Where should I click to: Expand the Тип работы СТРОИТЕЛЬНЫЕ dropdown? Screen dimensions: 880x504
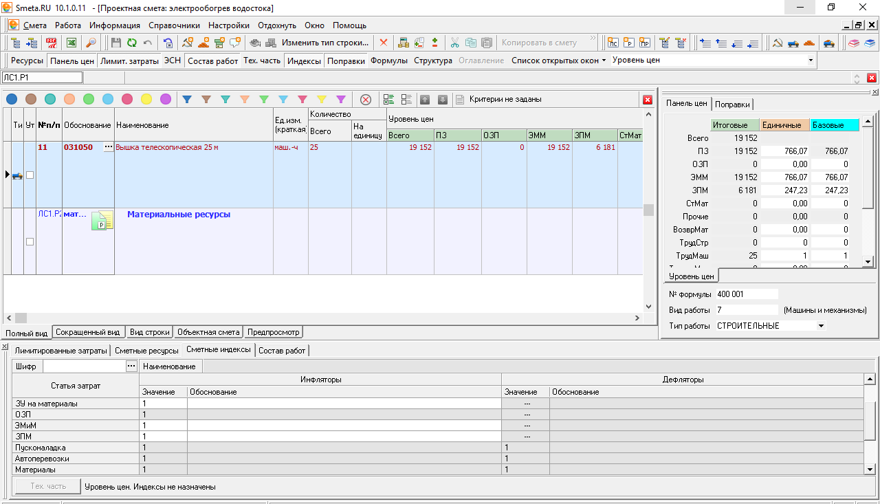[820, 326]
